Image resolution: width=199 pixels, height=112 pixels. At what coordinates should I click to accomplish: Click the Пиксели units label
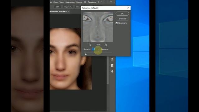click(105, 49)
